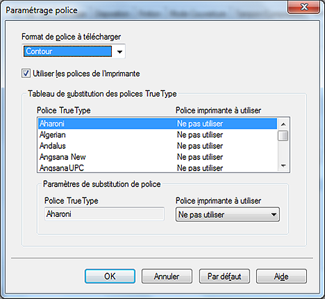Open the Format de police dropdown arrow
325x299 pixels.
[x=119, y=51]
